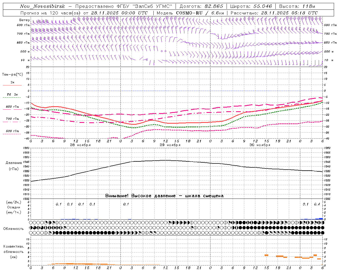Click the line sample under 2м legend

click(12, 85)
